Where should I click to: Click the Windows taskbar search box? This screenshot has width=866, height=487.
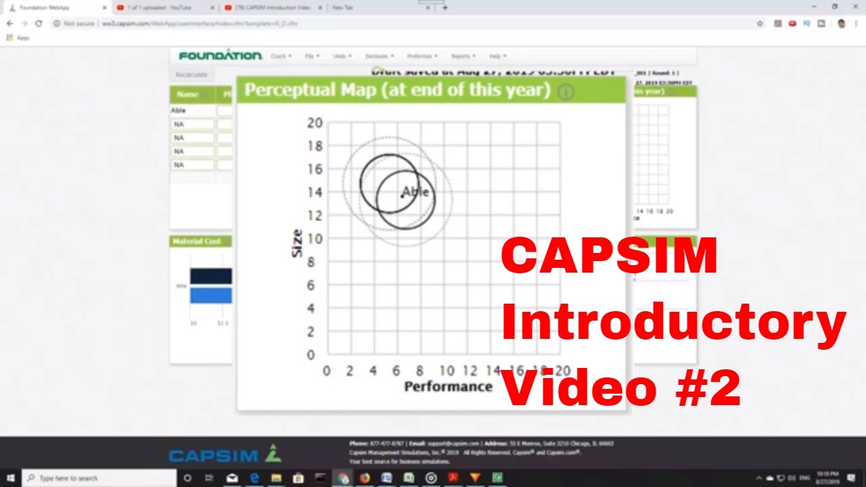(x=99, y=478)
